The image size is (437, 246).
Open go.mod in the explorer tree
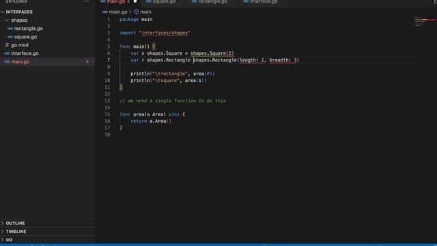point(20,45)
